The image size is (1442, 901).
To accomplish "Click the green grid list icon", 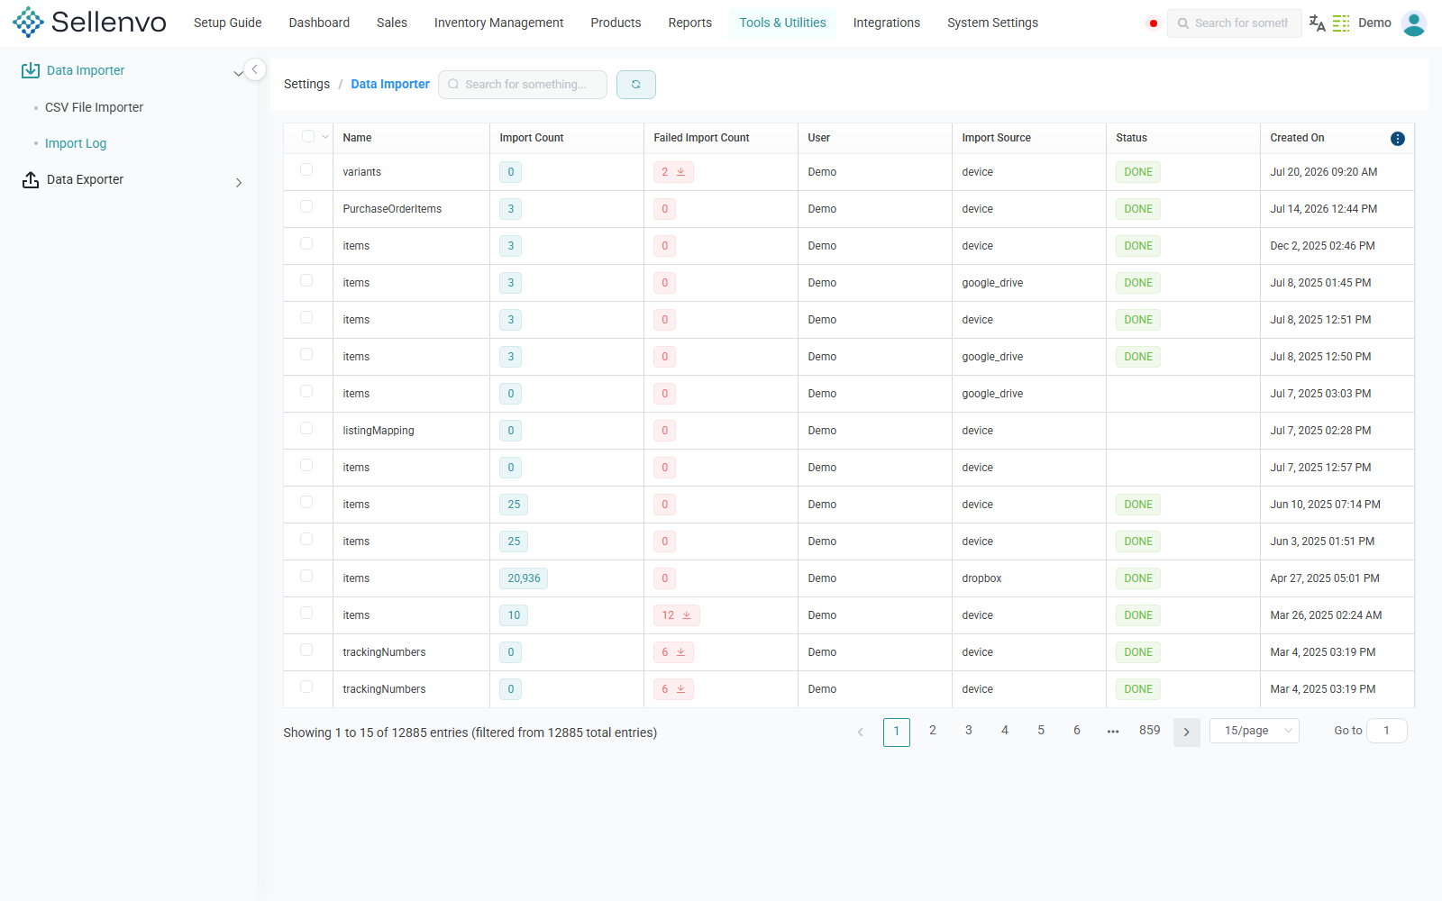I will point(1341,23).
